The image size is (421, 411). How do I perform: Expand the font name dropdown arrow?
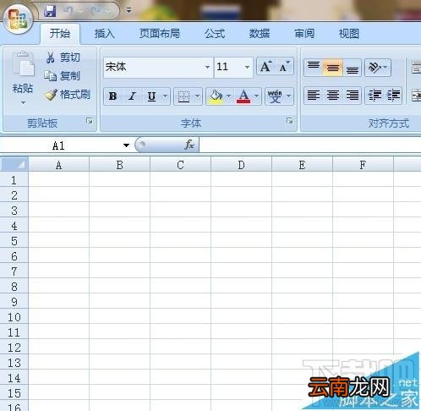207,68
